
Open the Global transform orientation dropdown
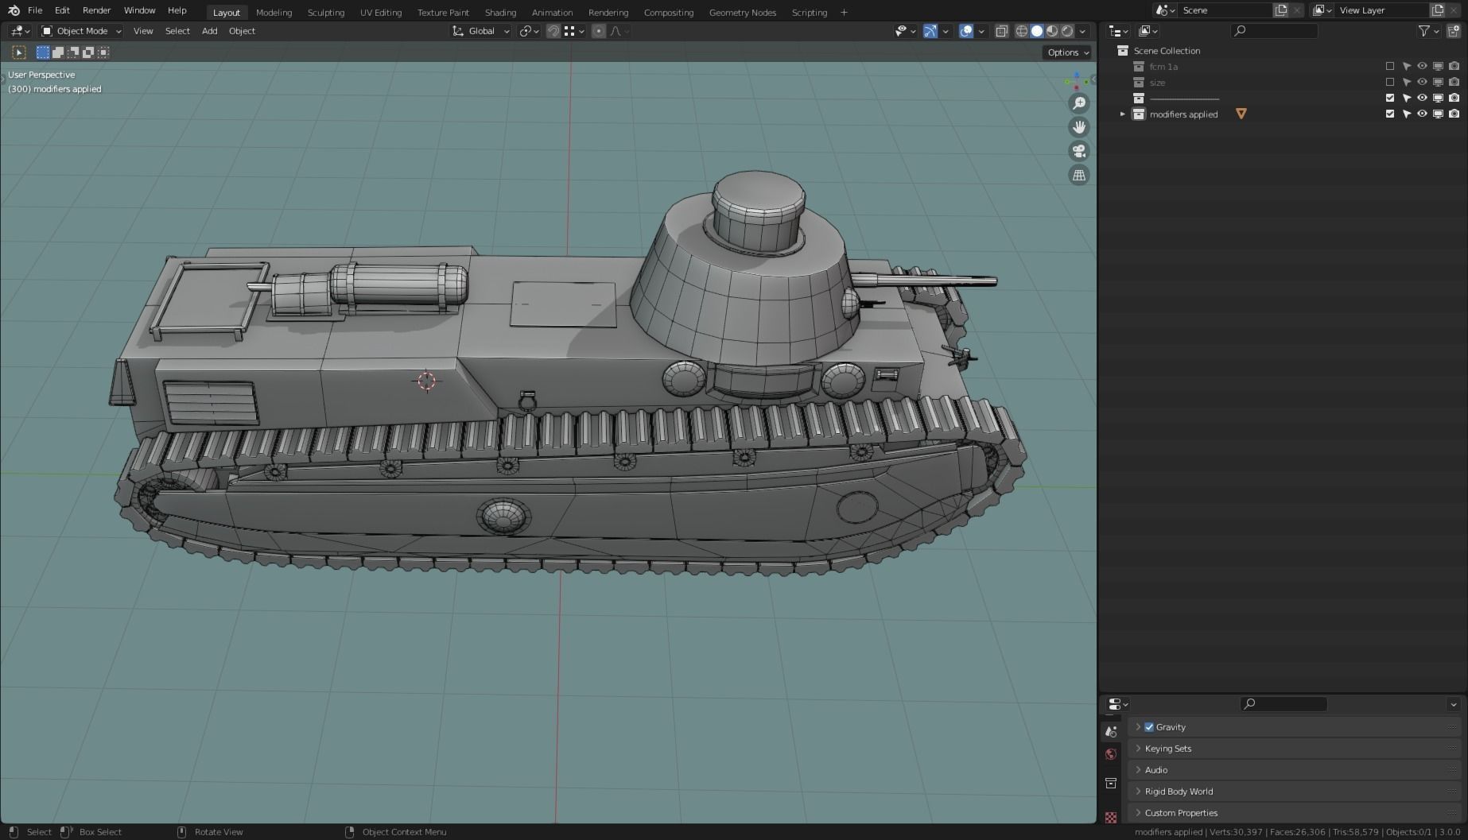point(480,31)
